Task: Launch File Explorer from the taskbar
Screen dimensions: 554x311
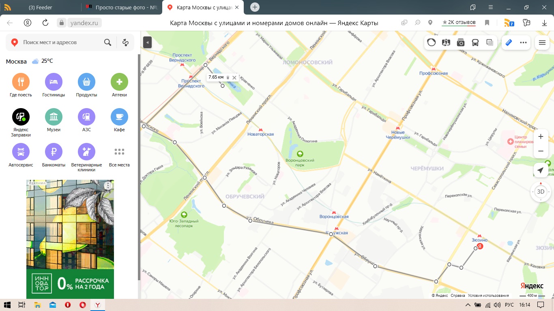Action: click(37, 305)
